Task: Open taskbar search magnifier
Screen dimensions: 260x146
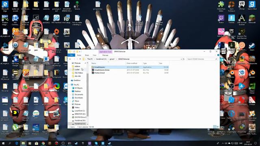Action: click(10, 143)
